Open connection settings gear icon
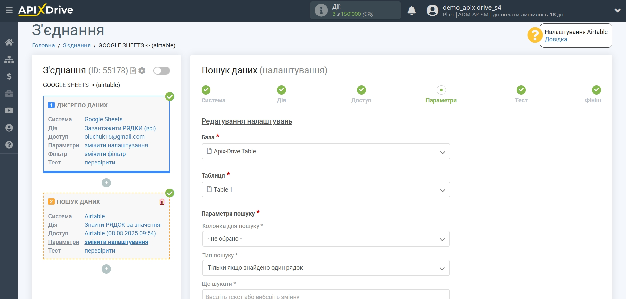 (x=142, y=71)
